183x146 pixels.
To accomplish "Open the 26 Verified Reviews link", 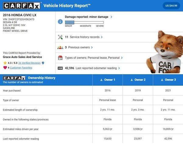I will coord(29,63).
